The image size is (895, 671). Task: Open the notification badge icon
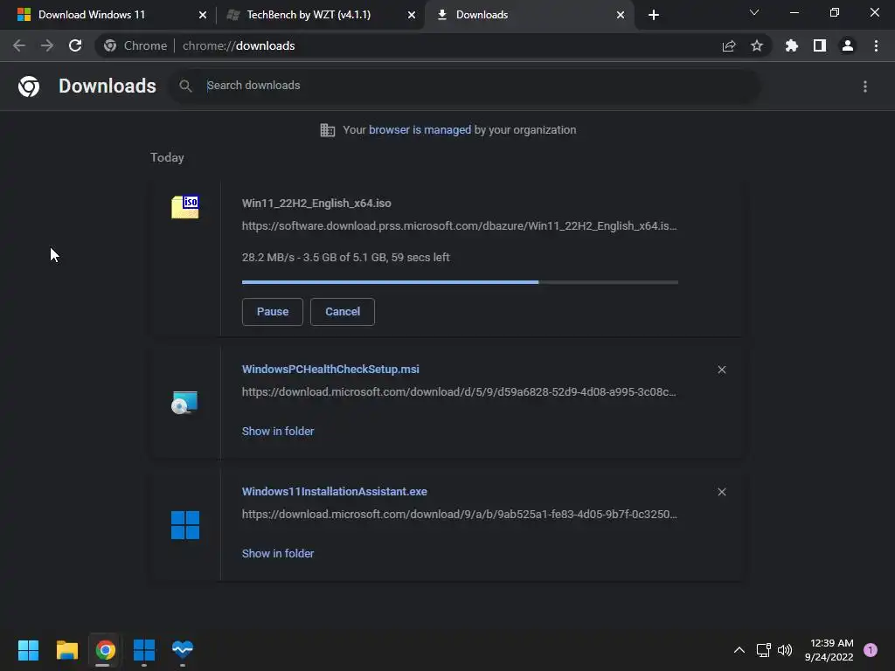pos(870,650)
